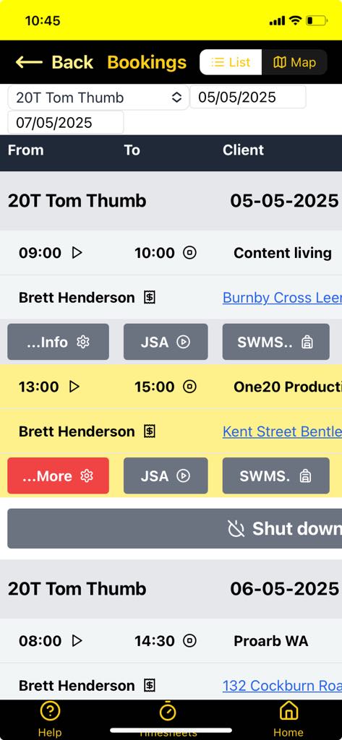
Task: Tap stop icon next to 10:00
Action: point(189,253)
